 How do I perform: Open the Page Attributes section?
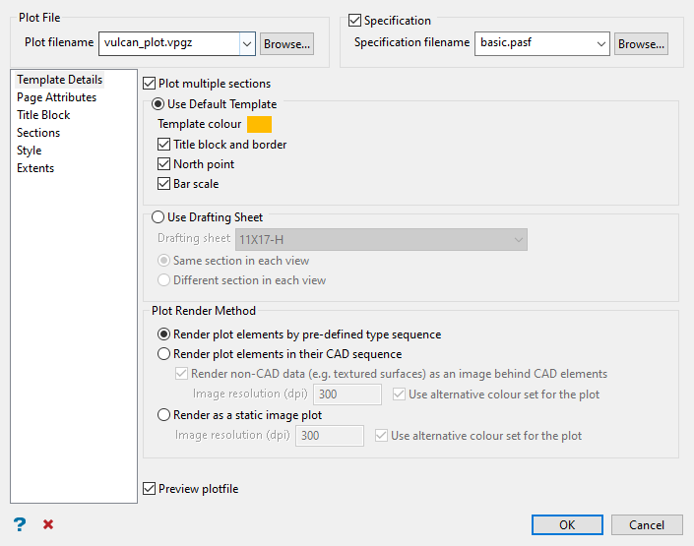(x=56, y=97)
